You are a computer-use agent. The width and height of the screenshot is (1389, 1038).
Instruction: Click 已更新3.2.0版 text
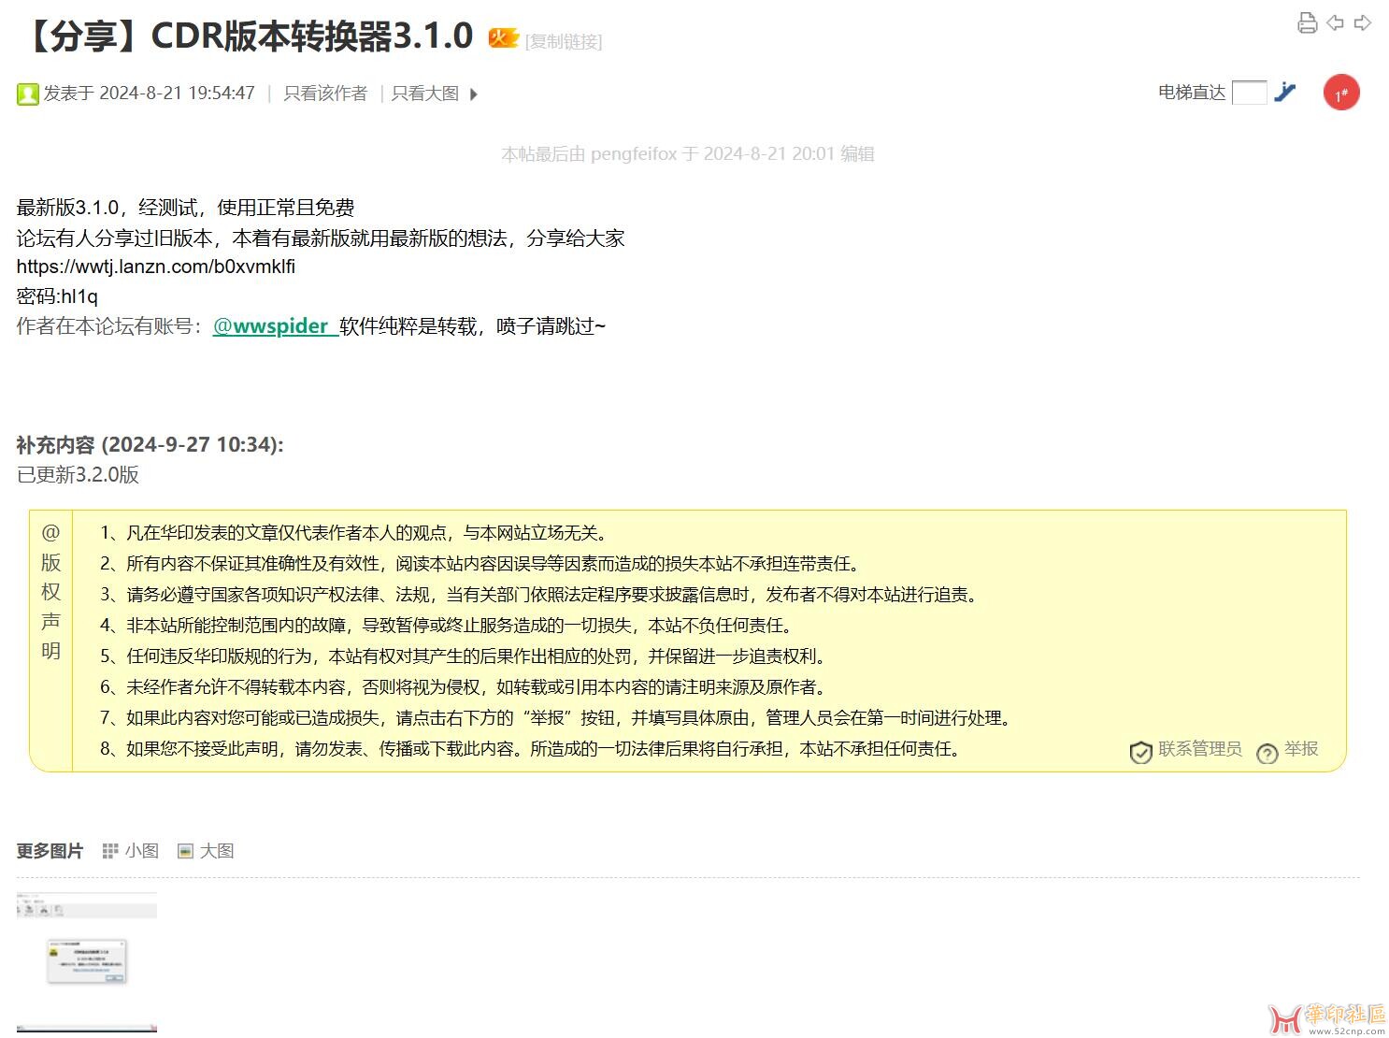[79, 475]
